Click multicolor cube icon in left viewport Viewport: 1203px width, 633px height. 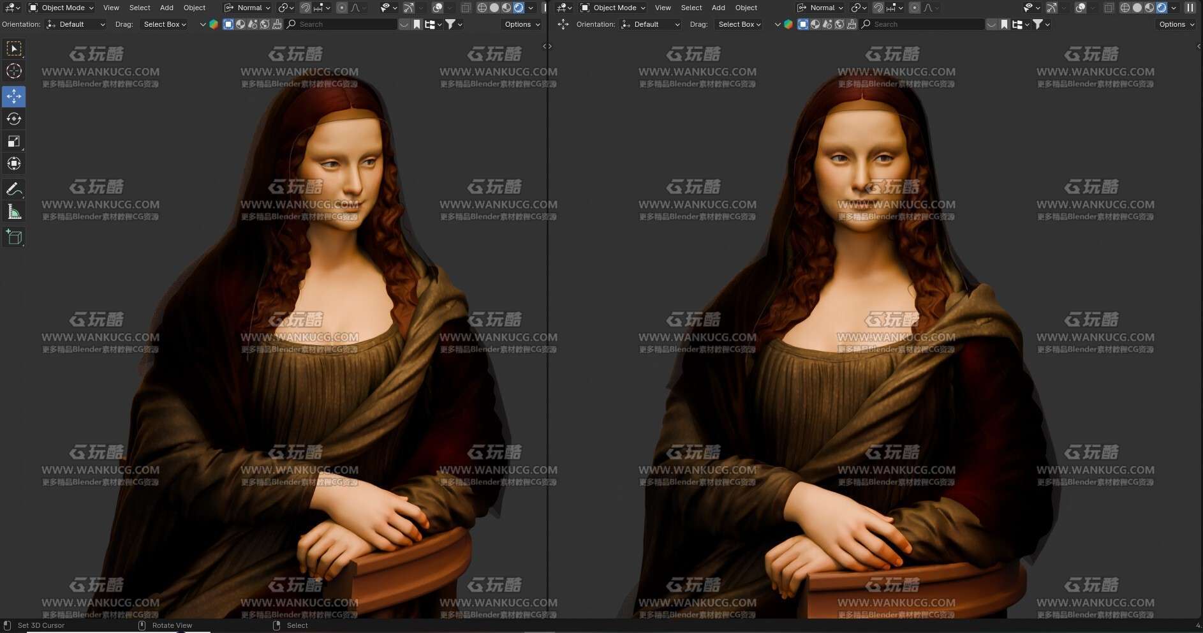(214, 24)
